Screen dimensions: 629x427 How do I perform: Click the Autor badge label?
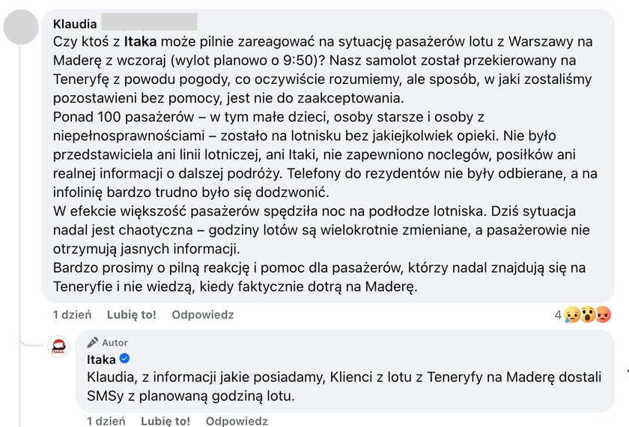pyautogui.click(x=115, y=342)
